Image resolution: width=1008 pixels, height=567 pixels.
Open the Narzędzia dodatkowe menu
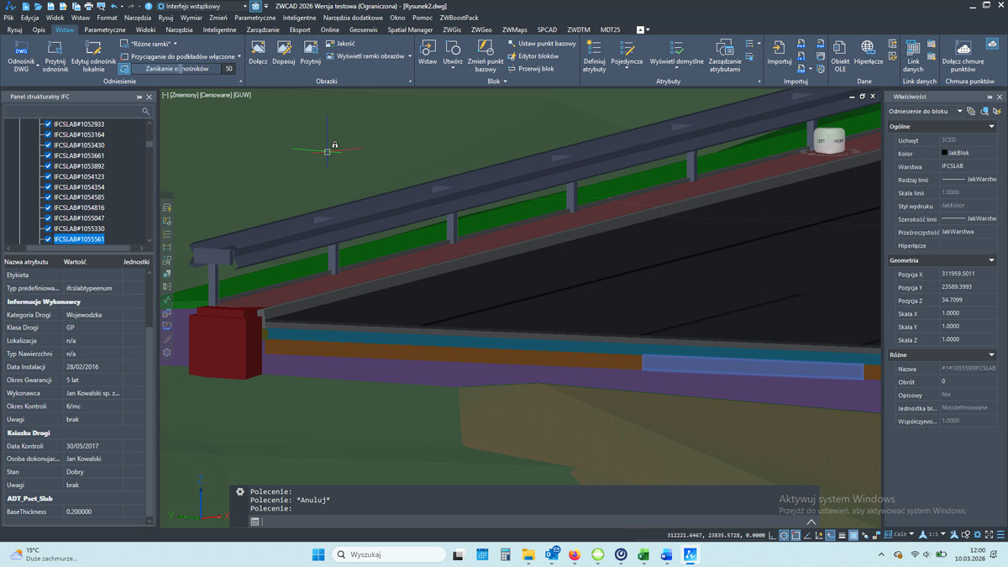point(353,18)
